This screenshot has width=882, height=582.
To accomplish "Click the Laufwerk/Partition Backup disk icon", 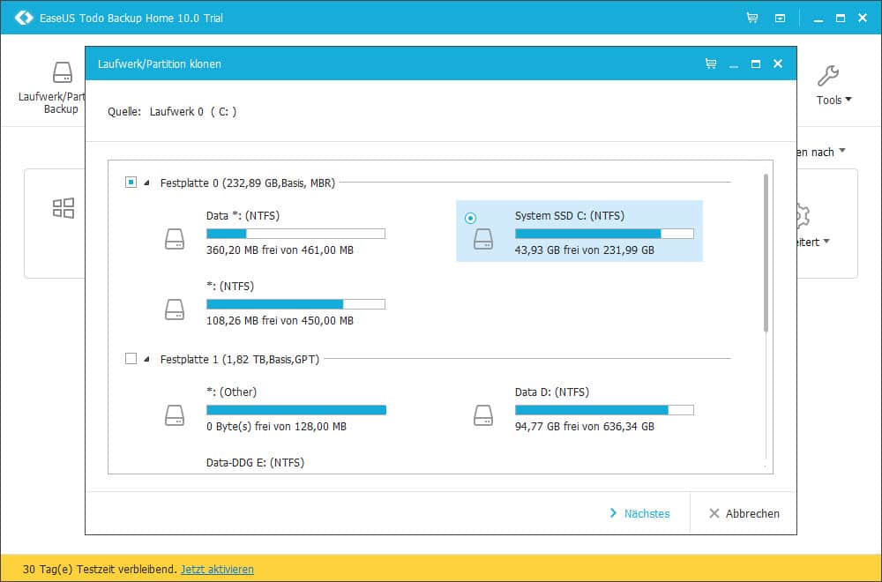I will pos(63,72).
